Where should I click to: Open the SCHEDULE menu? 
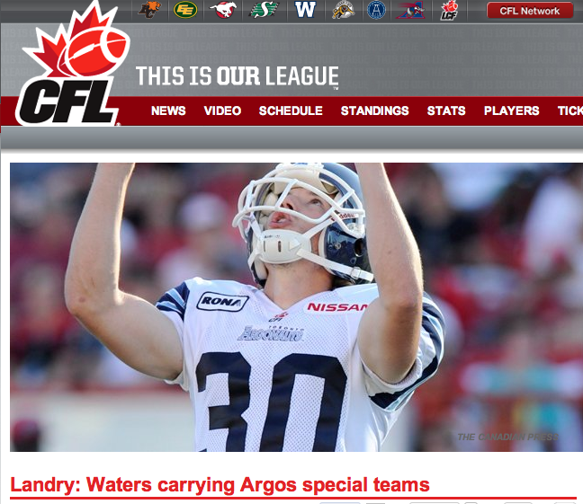click(291, 111)
